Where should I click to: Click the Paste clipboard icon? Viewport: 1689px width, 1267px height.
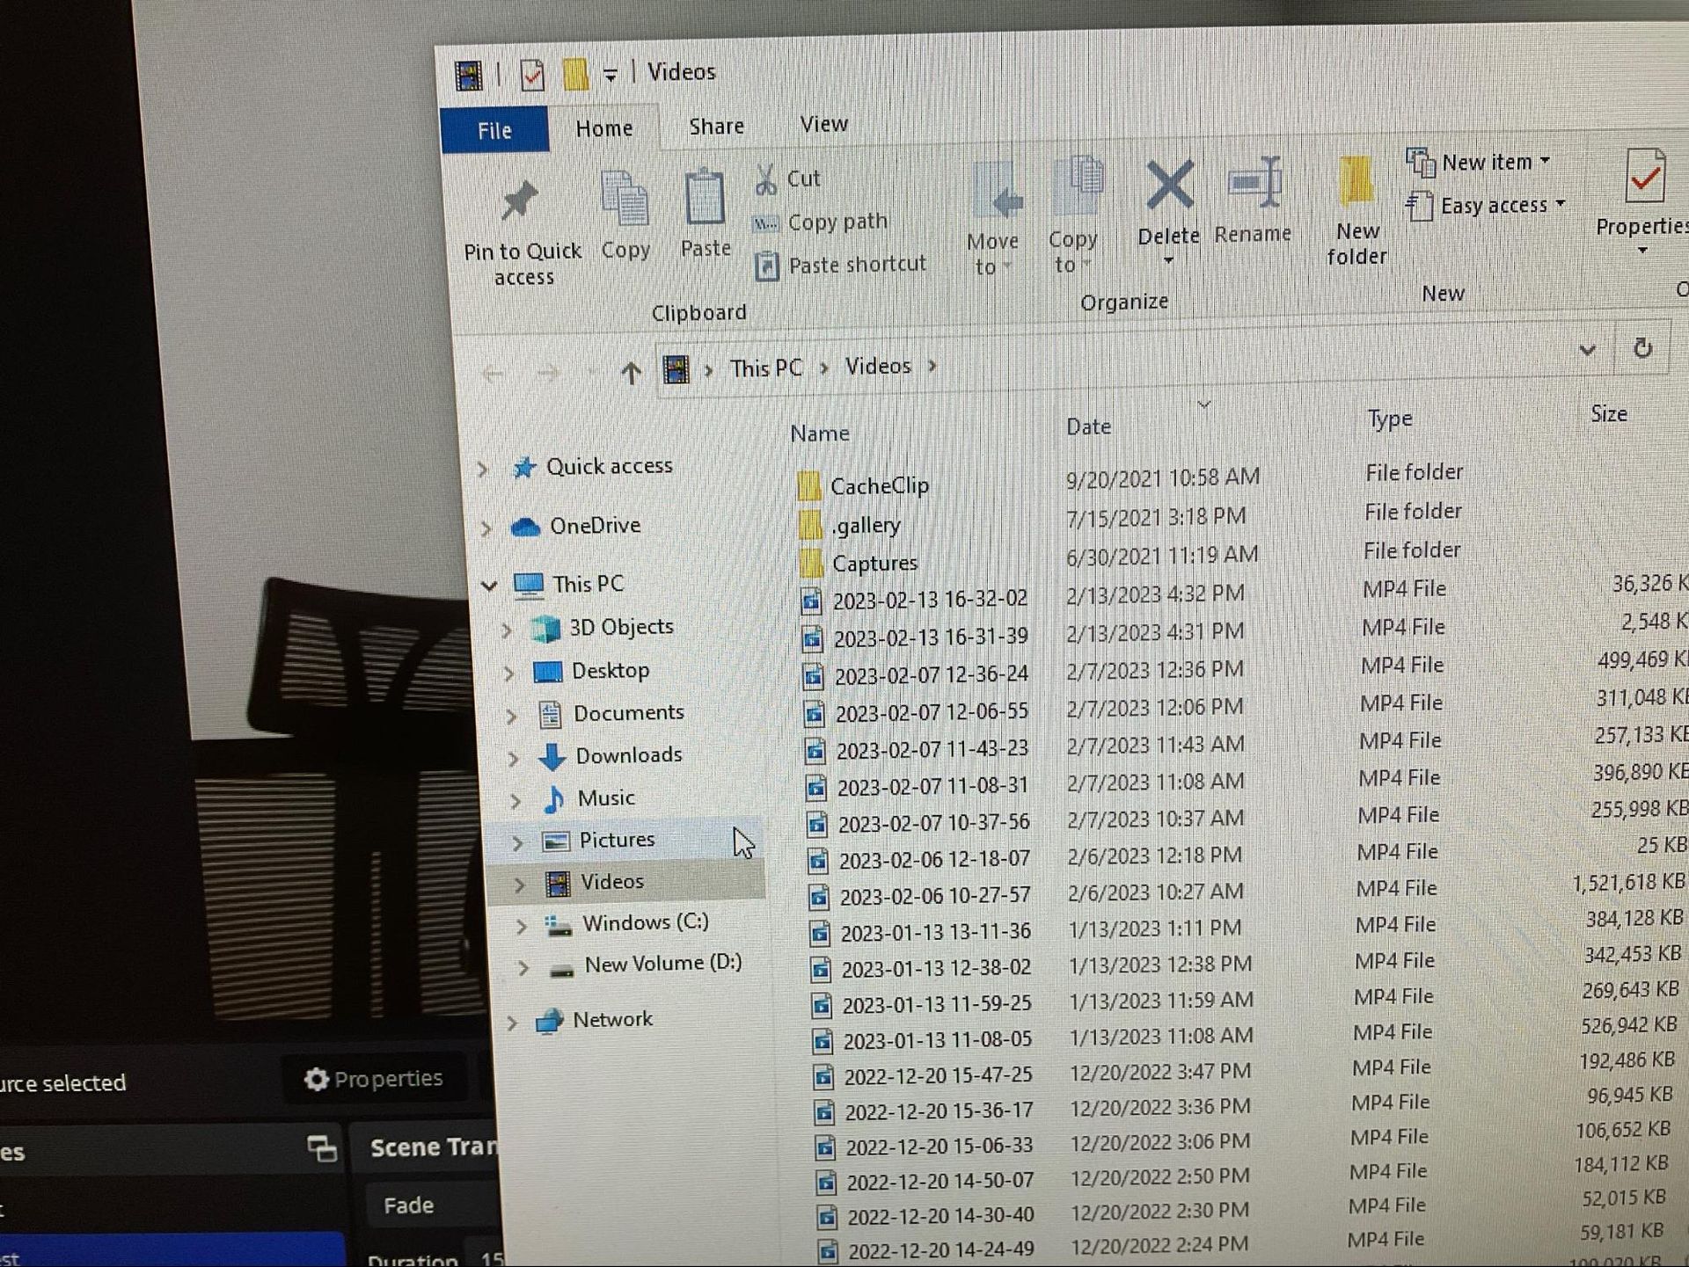tap(705, 197)
